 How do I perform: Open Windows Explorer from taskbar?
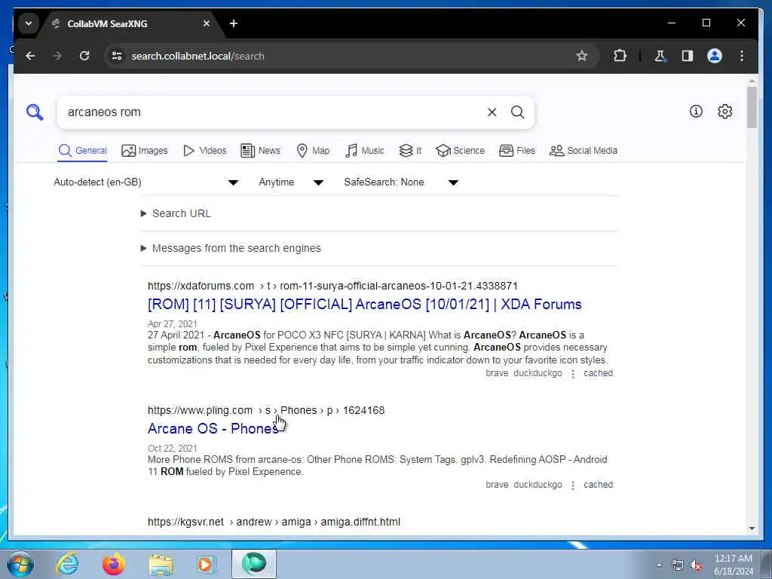[x=161, y=565]
